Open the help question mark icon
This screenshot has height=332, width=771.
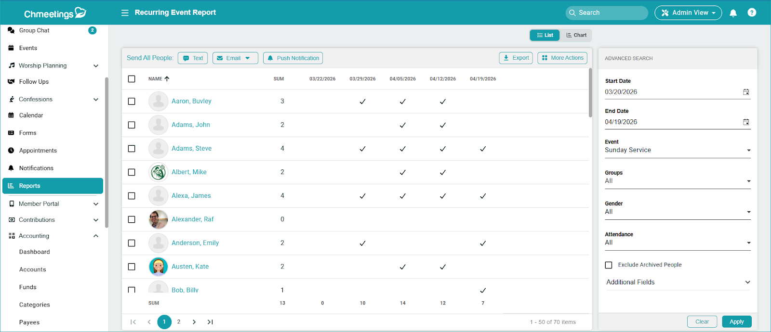(x=751, y=13)
